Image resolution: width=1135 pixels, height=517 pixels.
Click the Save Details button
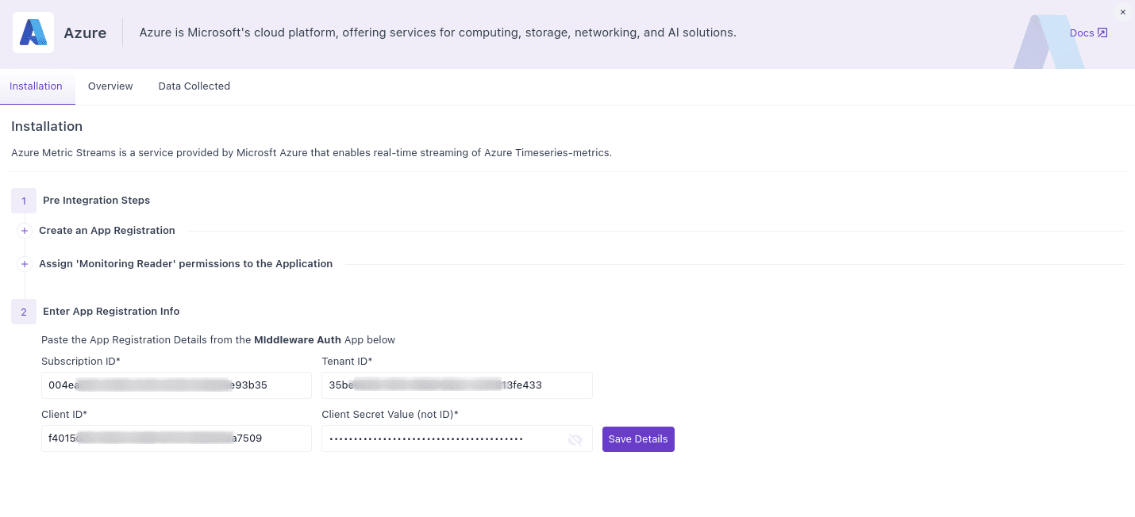tap(638, 438)
